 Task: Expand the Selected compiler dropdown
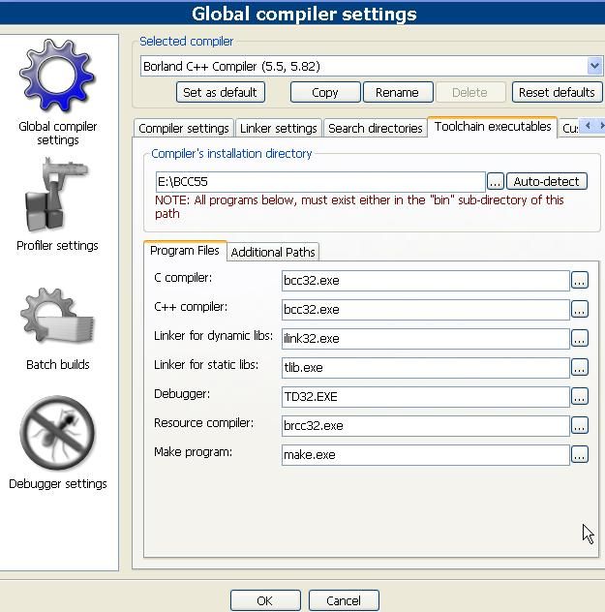pos(594,66)
